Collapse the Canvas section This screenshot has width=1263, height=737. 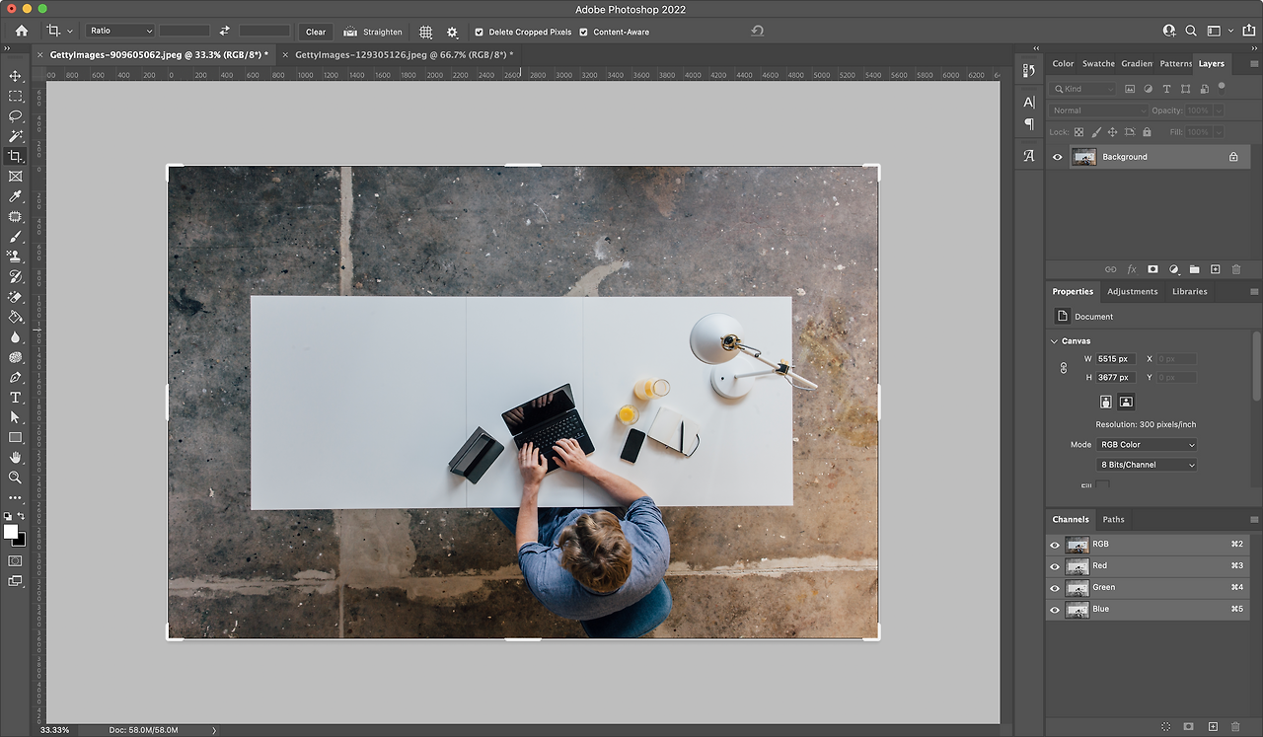tap(1054, 341)
